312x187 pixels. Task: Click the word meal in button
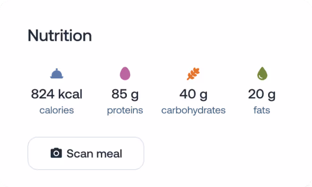point(109,154)
